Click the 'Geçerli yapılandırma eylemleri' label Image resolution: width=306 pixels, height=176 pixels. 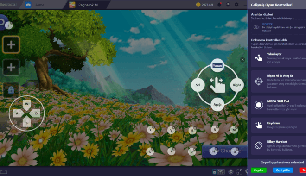pyautogui.click(x=282, y=163)
